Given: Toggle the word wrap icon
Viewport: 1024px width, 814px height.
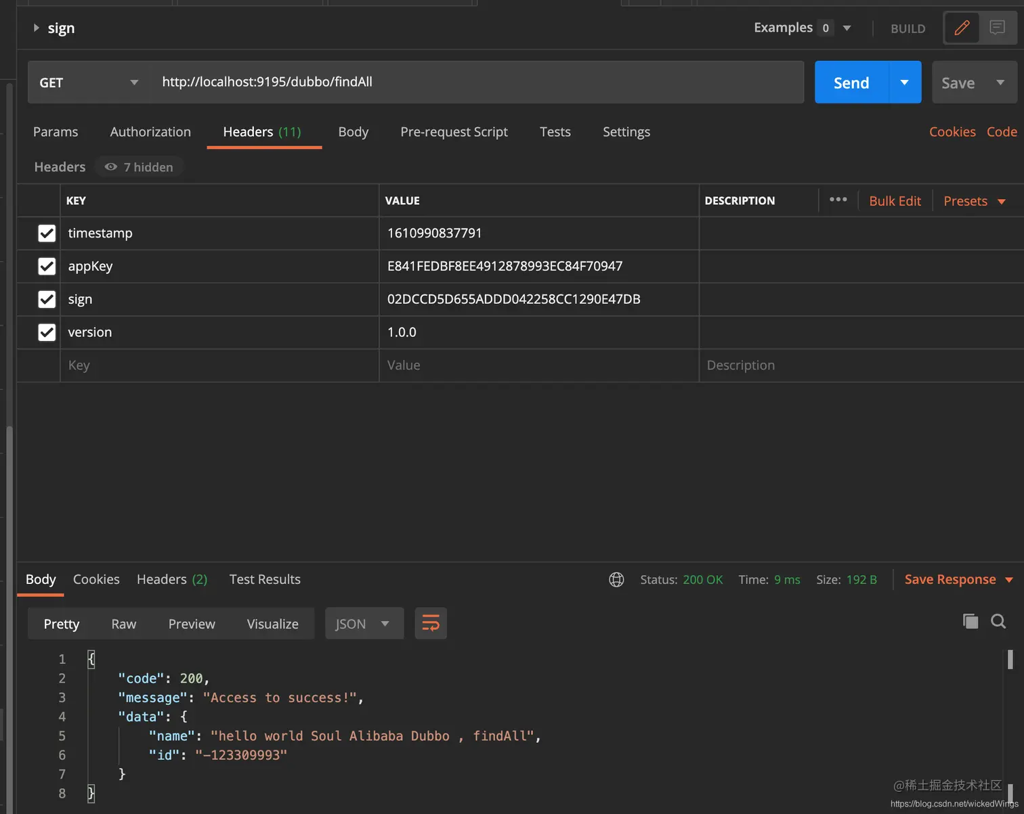Looking at the screenshot, I should (x=431, y=623).
